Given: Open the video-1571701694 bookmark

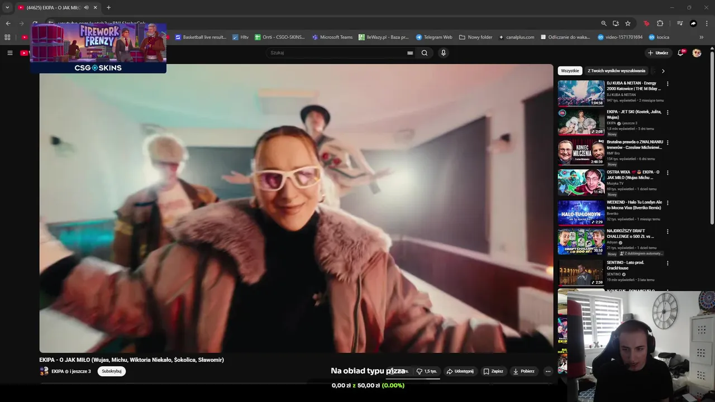Looking at the screenshot, I should 620,37.
